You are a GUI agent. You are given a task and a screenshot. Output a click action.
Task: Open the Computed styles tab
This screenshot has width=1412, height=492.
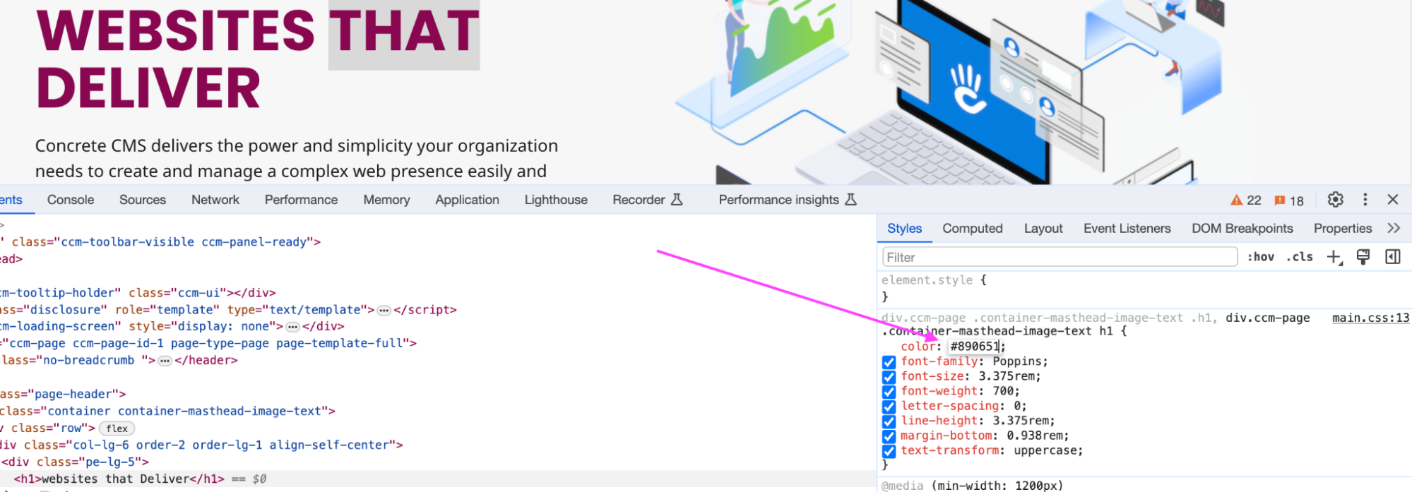tap(972, 228)
